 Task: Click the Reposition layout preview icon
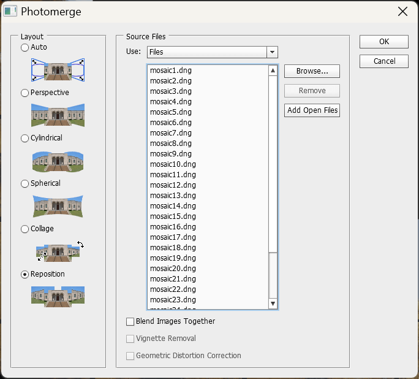pyautogui.click(x=58, y=296)
